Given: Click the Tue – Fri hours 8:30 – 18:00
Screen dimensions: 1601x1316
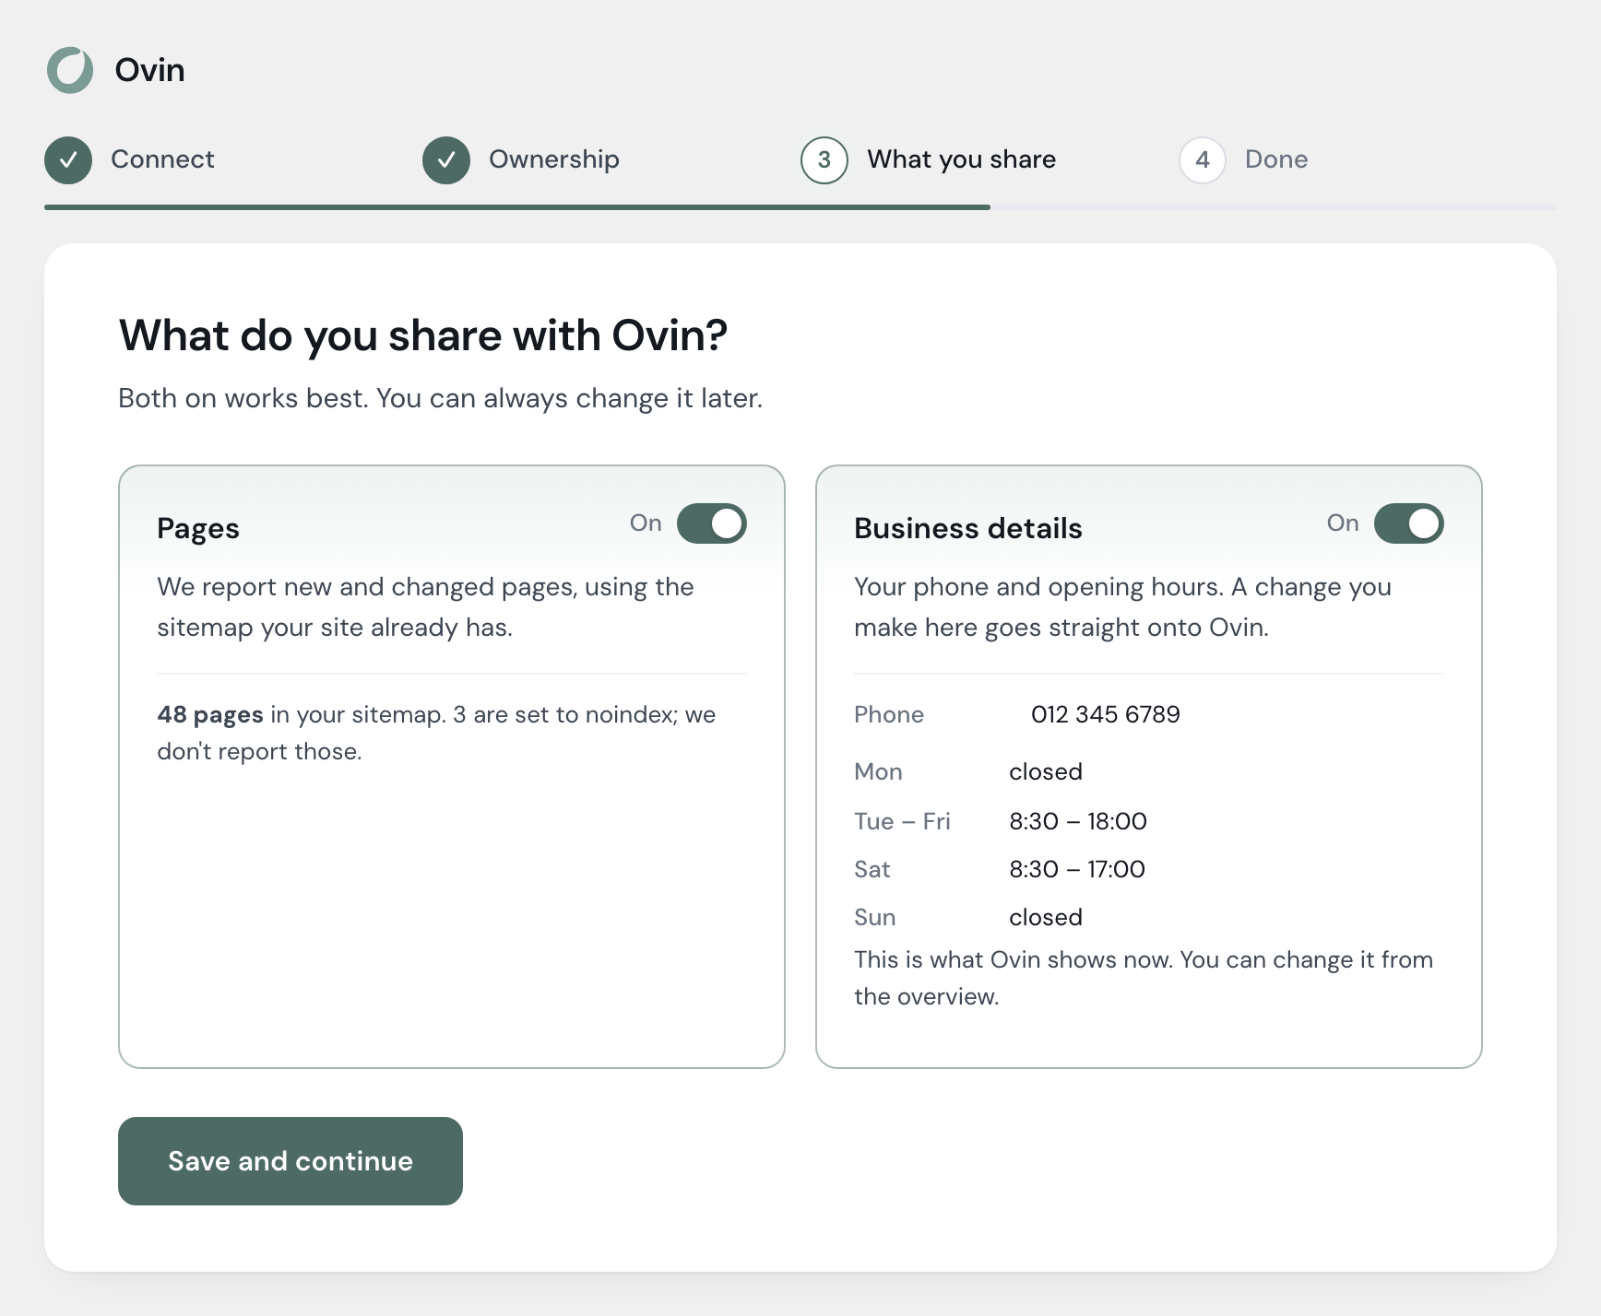Looking at the screenshot, I should [x=1078, y=821].
